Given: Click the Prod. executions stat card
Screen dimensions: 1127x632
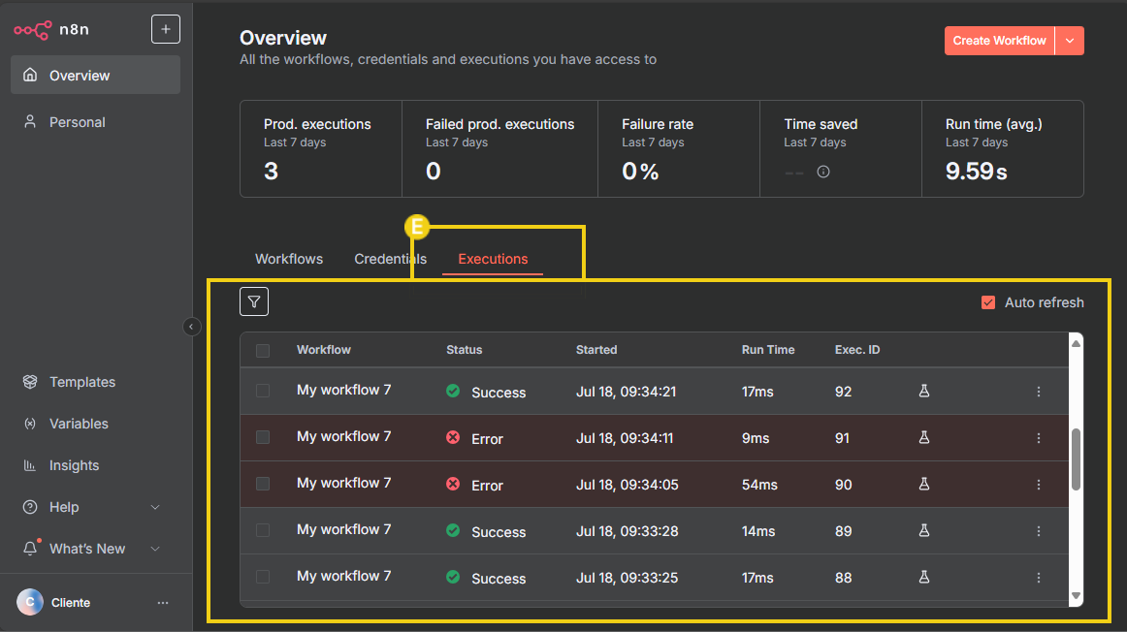Looking at the screenshot, I should [321, 148].
